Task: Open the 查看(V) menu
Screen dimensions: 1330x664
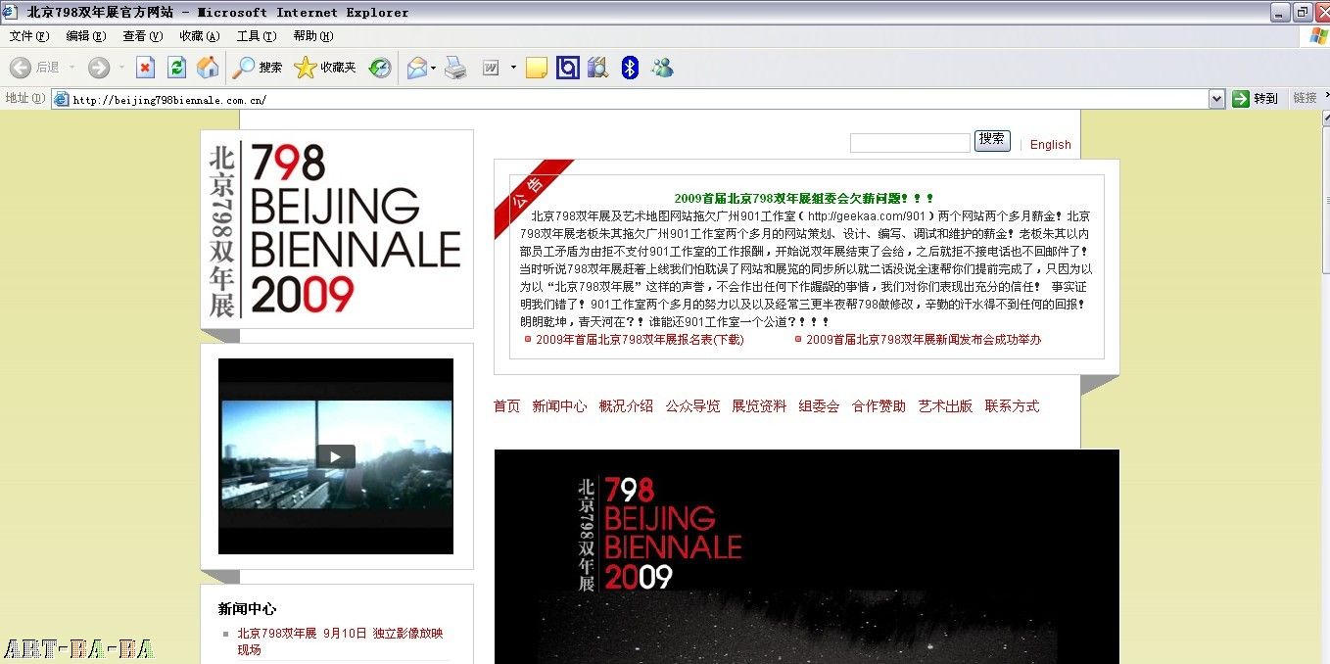Action: pos(142,36)
